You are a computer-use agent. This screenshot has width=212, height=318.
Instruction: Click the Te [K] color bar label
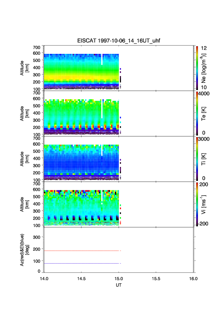point(204,114)
